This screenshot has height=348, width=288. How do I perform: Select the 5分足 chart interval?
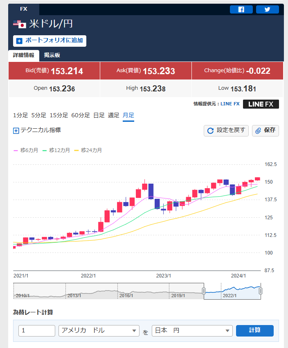[38, 115]
